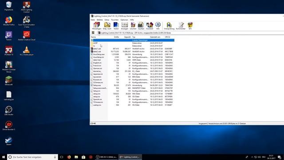Select the Modern Combat Versus shortcut
This screenshot has width=284, height=160.
pyautogui.click(x=9, y=67)
